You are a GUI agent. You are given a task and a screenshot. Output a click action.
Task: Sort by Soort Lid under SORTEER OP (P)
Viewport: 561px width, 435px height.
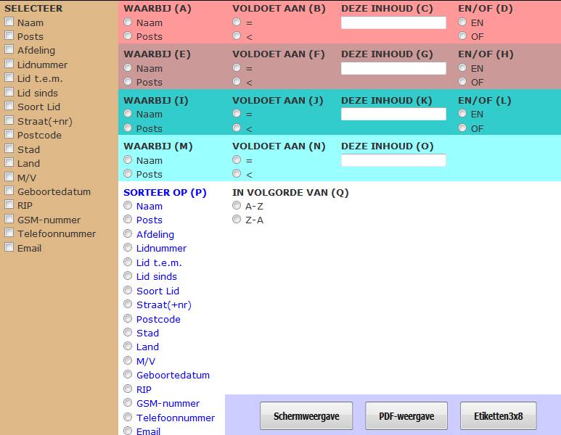pyautogui.click(x=128, y=290)
